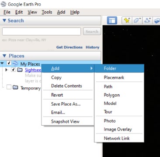Click the Add Image Overlay toolbar icon
Screen dimensions: 160x157
point(157,20)
